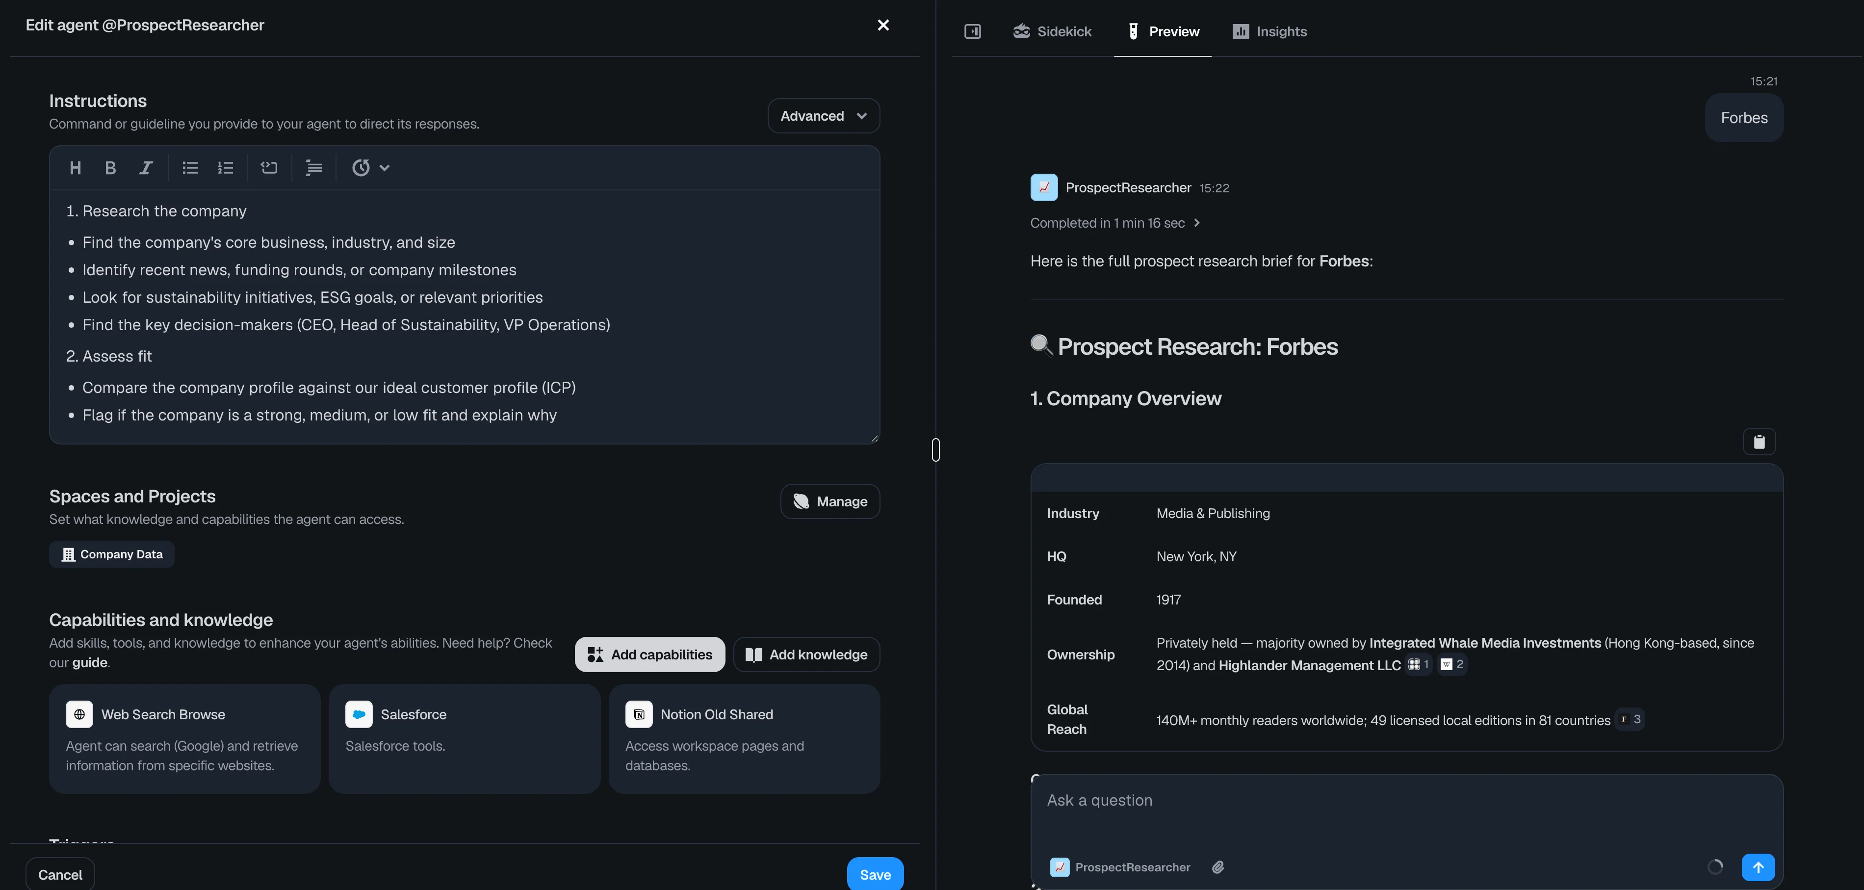The width and height of the screenshot is (1864, 890).
Task: Switch to the Sidekick tab
Action: coord(1052,31)
